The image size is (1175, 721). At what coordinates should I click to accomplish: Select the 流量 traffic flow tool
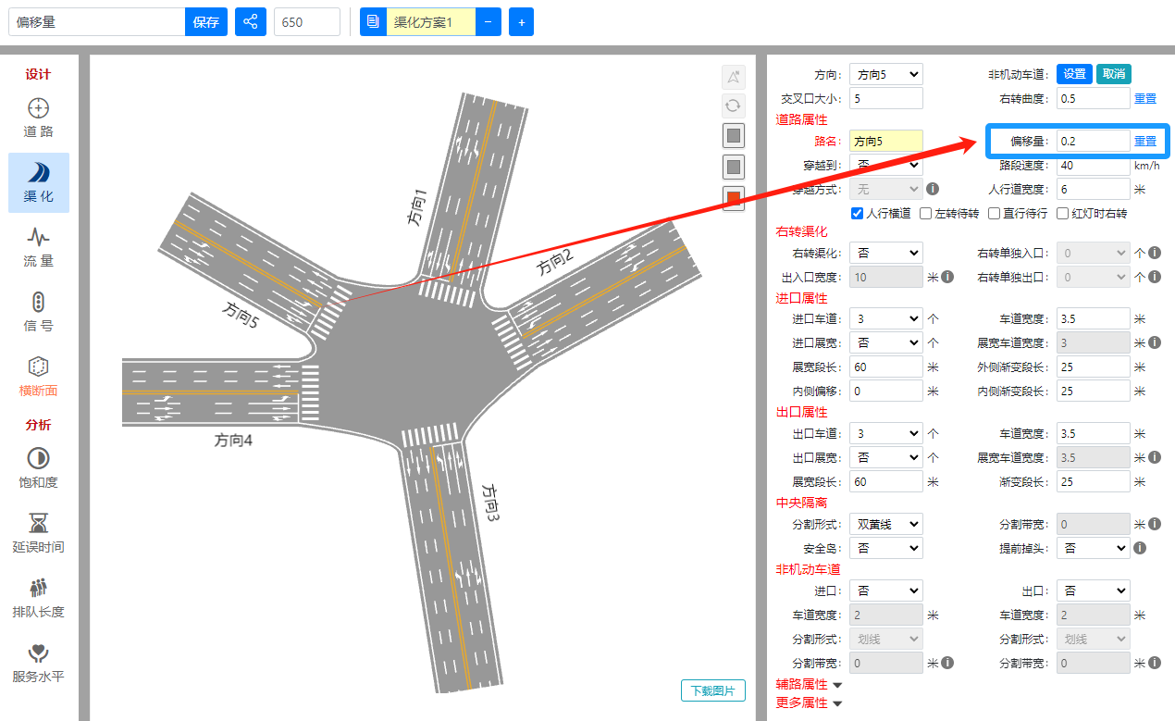(x=38, y=247)
